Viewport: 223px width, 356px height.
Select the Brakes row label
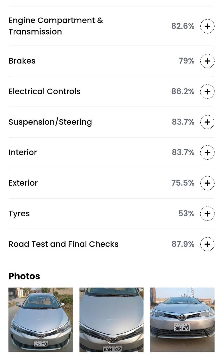point(22,61)
